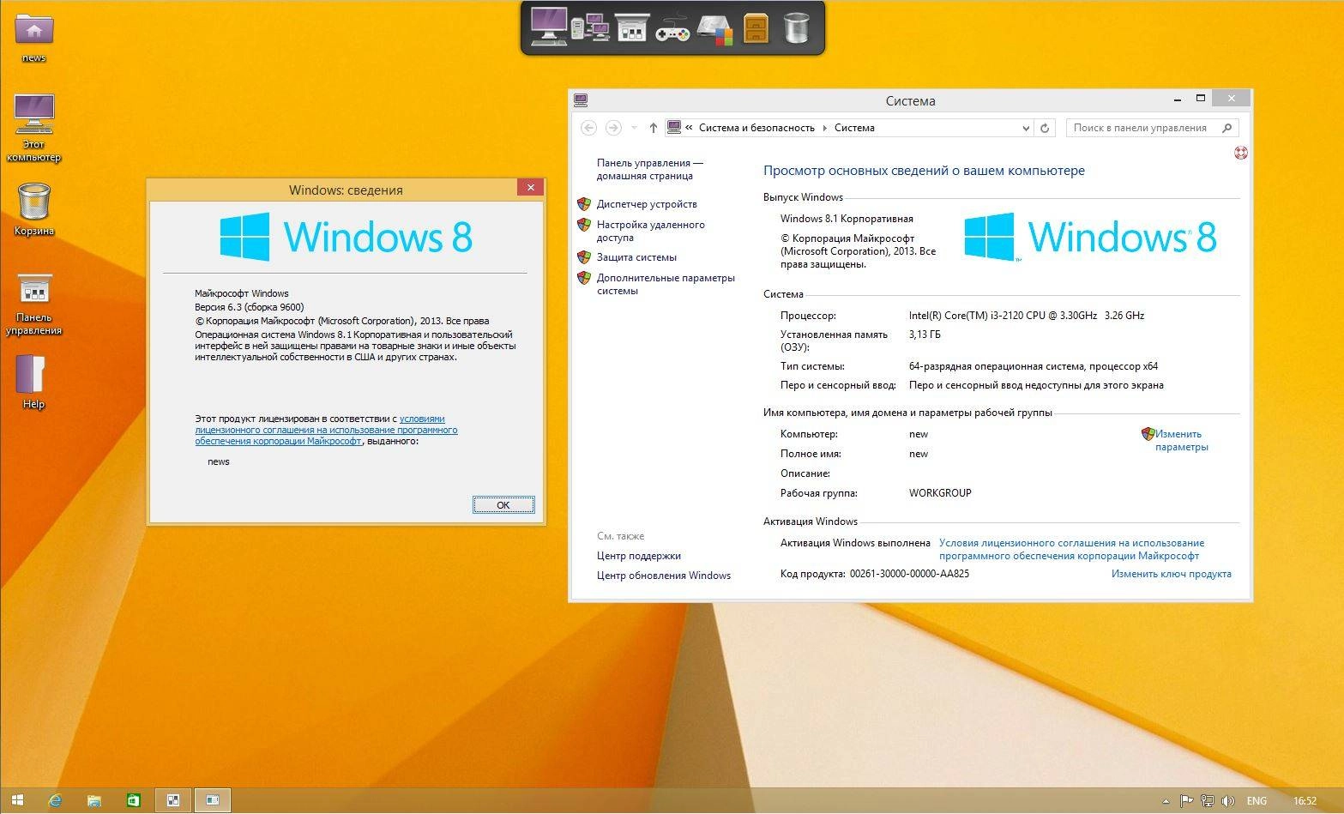This screenshot has height=814, width=1344.
Task: Open the Store app on the taskbar
Action: tap(133, 800)
